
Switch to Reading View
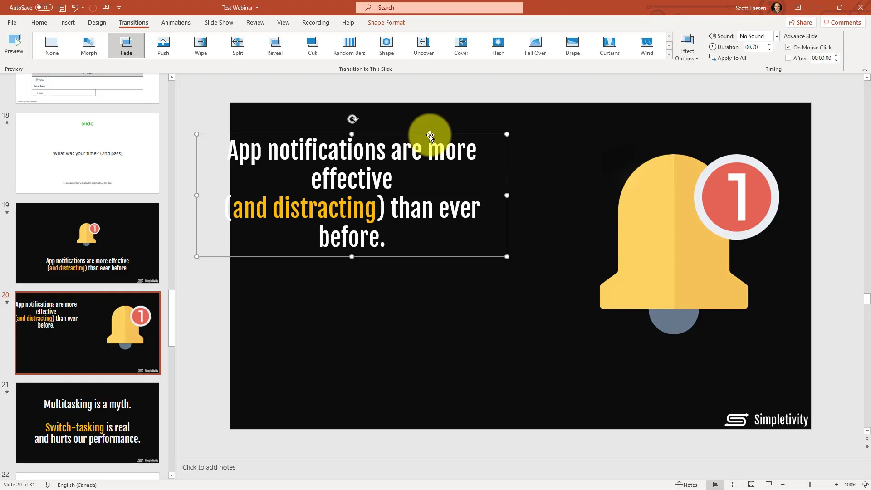pos(751,485)
